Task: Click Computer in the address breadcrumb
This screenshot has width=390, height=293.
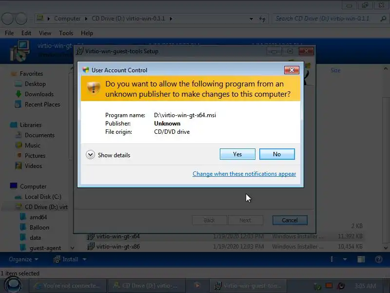Action: pyautogui.click(x=67, y=19)
